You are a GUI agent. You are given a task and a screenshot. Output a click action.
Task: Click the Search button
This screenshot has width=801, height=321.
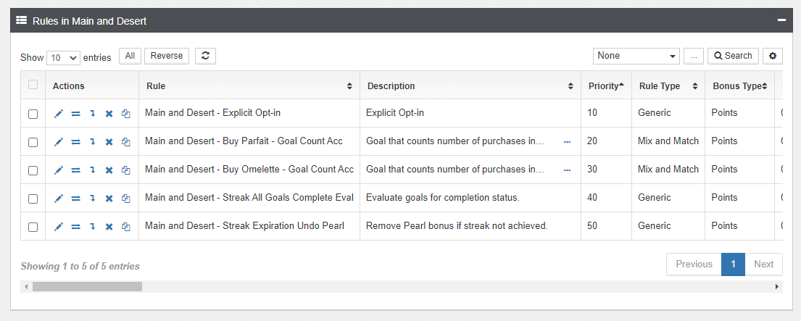click(x=733, y=56)
